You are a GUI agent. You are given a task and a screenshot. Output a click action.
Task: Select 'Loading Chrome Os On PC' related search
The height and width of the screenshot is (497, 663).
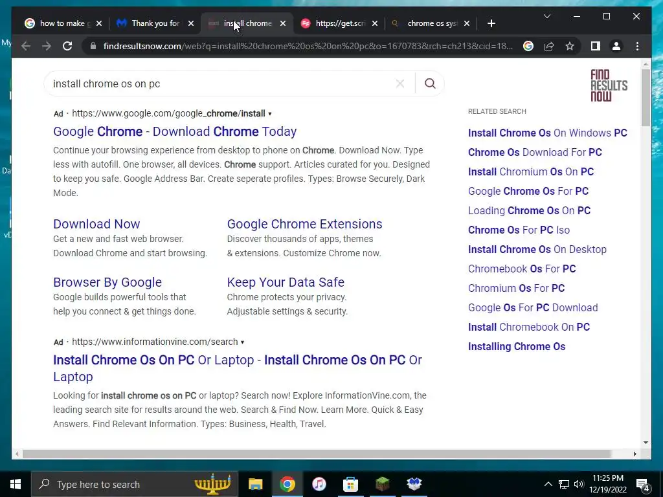[530, 210]
